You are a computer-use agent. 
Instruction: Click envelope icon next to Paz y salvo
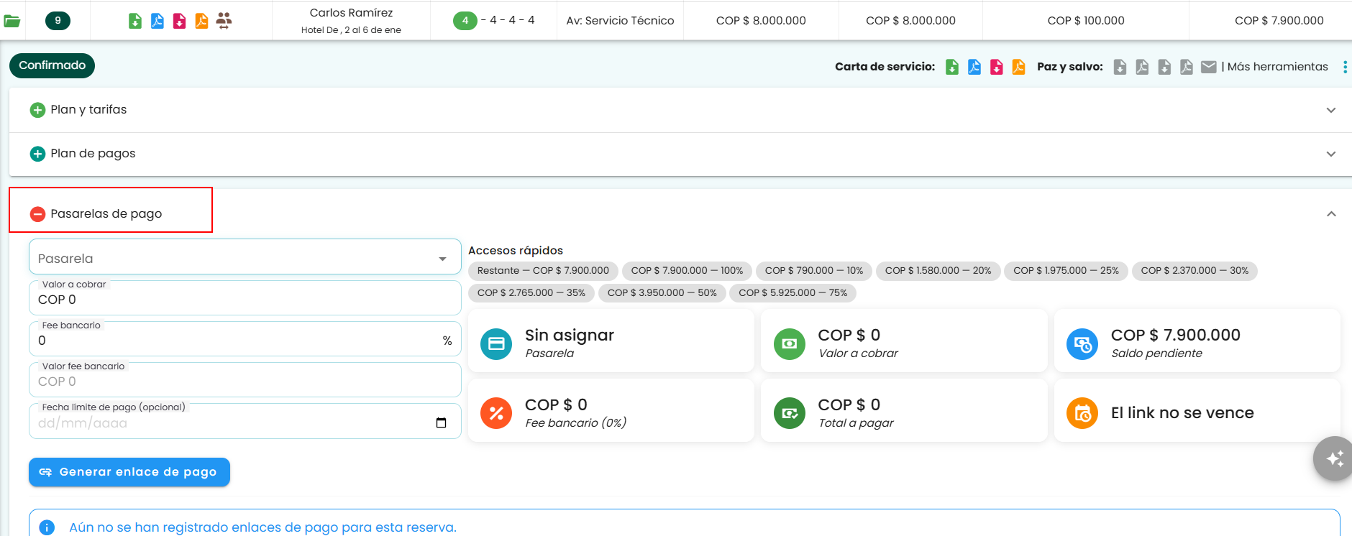(x=1209, y=67)
